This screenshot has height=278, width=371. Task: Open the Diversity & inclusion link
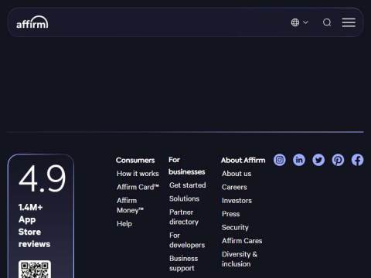pyautogui.click(x=240, y=259)
